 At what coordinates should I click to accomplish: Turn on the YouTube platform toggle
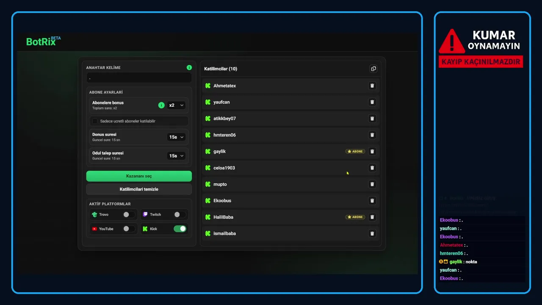(129, 229)
